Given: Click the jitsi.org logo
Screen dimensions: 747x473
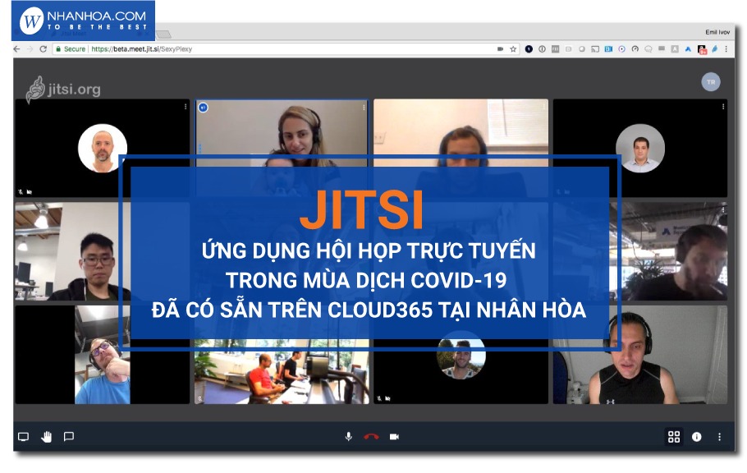Looking at the screenshot, I should 63,90.
